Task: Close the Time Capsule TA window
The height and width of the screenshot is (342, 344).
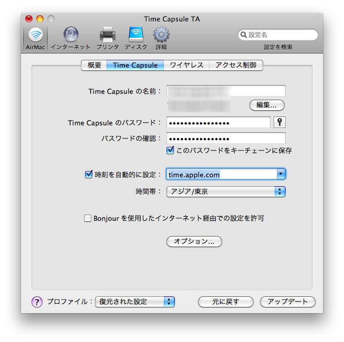Action: [x=29, y=19]
